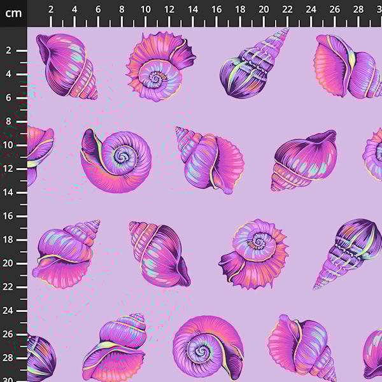Click the partially cut-off shell at the bottom-left
Screen dimensions: 382x382
tap(39, 358)
